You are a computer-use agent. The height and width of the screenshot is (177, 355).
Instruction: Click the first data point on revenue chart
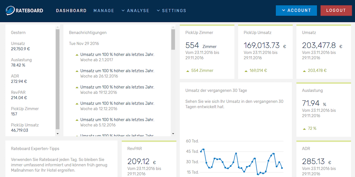tap(201, 152)
